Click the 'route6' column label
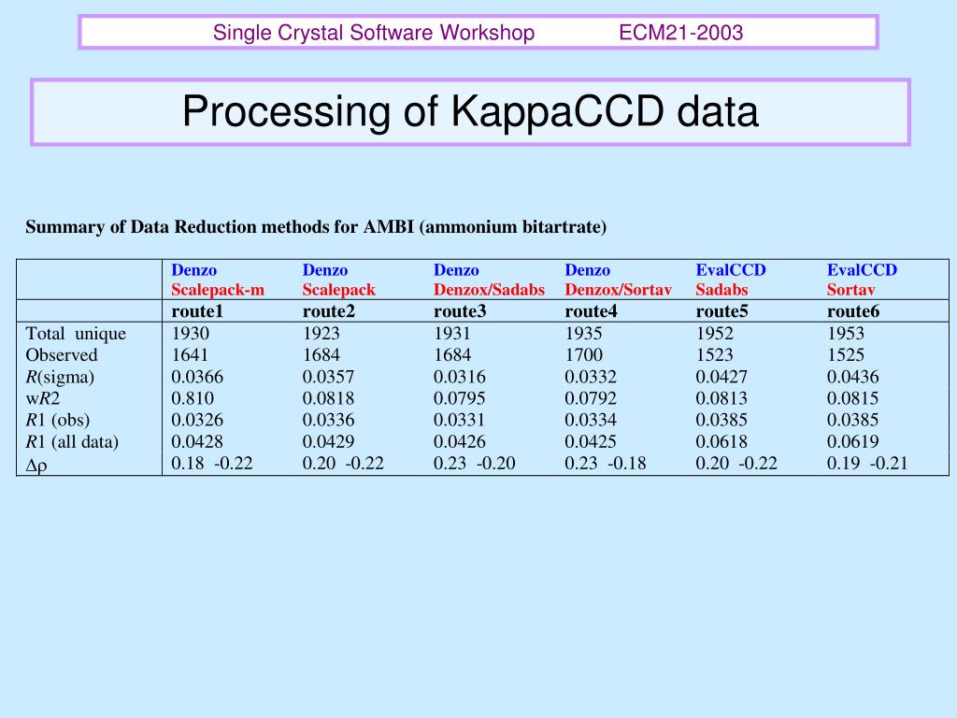This screenshot has width=957, height=718. click(x=853, y=311)
